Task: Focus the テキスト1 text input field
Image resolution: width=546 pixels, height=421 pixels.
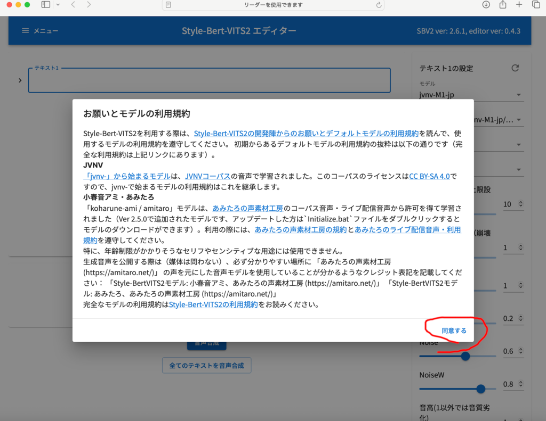Action: (x=209, y=80)
